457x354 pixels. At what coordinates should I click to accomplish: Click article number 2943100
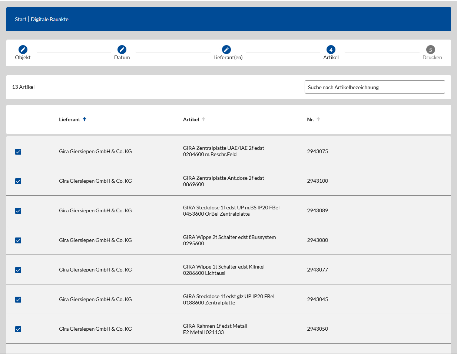pos(318,181)
